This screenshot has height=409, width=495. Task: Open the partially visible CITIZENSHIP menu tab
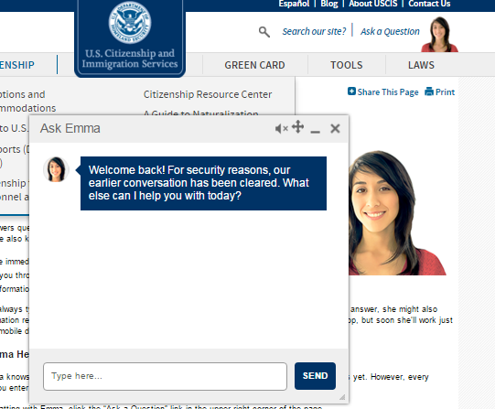17,65
